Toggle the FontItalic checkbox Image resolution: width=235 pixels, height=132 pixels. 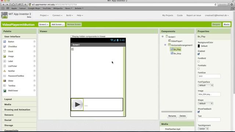coord(199,69)
